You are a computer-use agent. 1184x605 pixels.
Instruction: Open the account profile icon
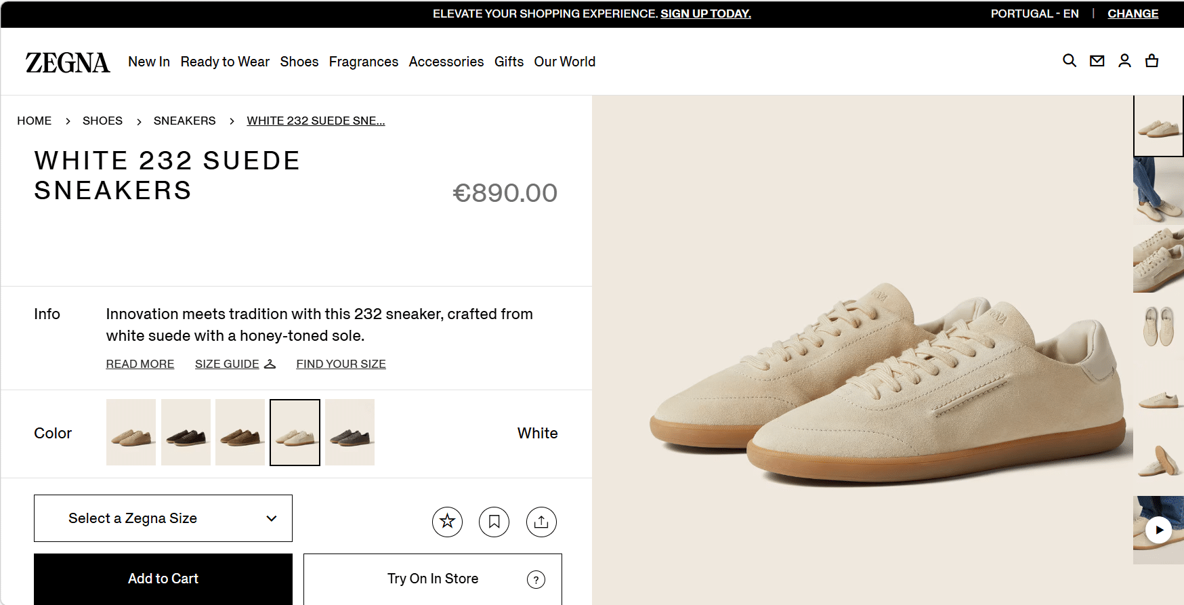pyautogui.click(x=1124, y=61)
